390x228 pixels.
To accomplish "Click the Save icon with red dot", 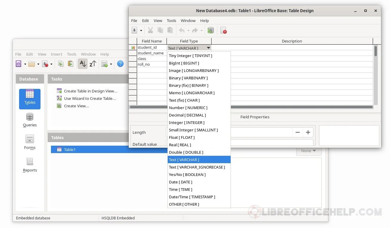I will tap(45, 64).
